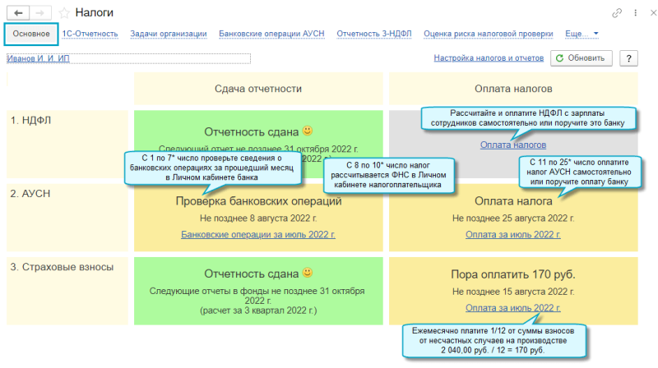This screenshot has width=658, height=368.
Task: Go to Задачи организации tab
Action: coord(169,34)
